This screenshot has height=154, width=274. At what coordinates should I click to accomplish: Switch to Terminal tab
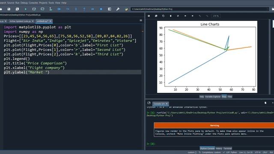click(x=227, y=148)
